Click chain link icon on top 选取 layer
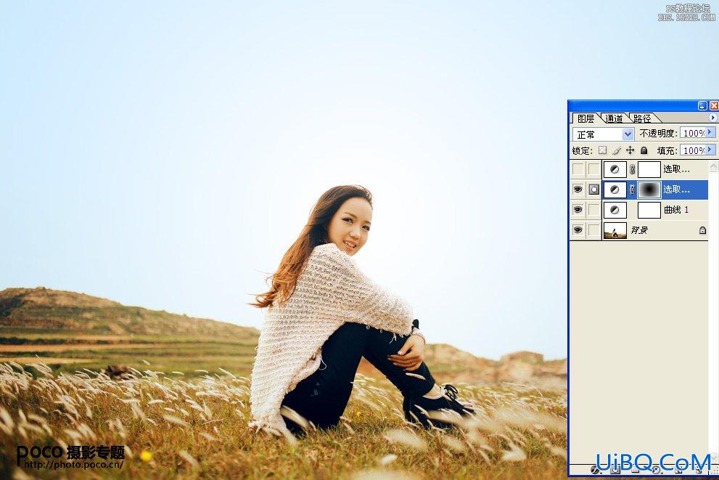This screenshot has height=480, width=719. 633,169
